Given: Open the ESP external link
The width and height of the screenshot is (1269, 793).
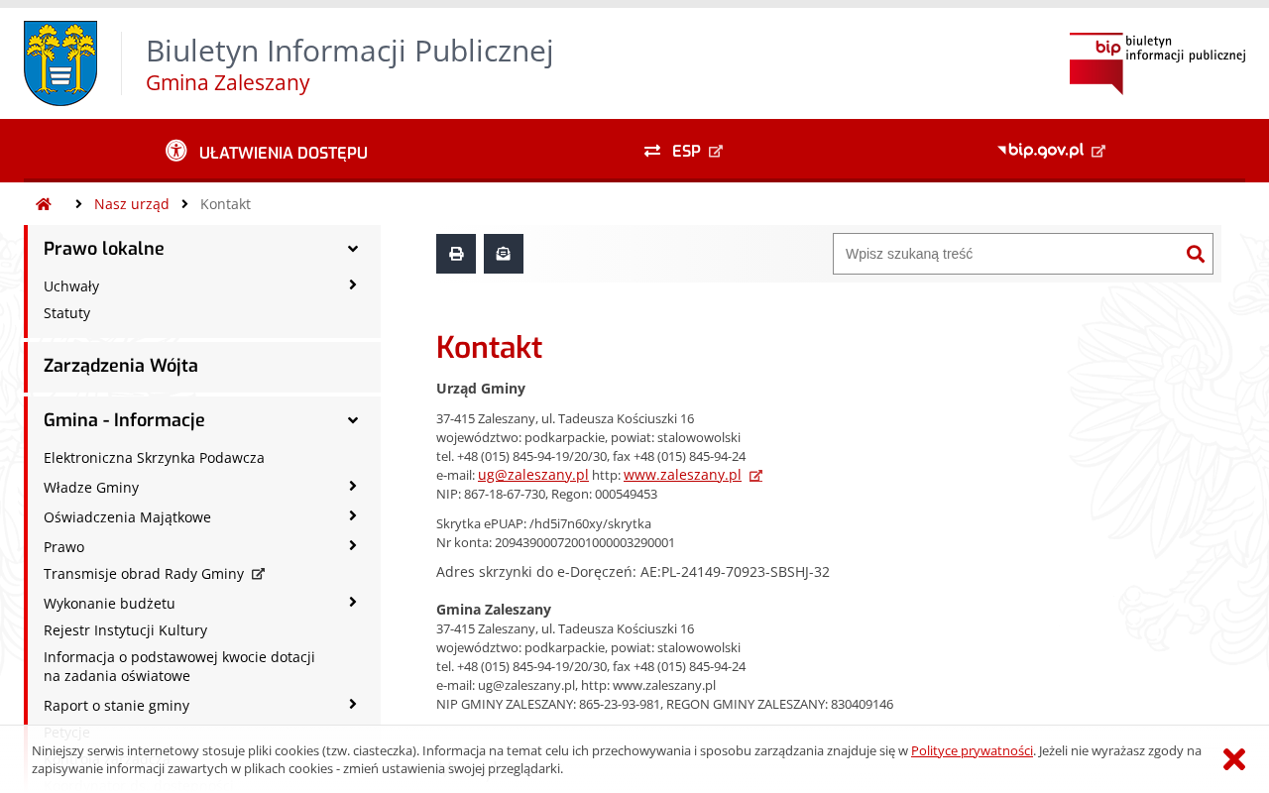Looking at the screenshot, I should click(683, 152).
